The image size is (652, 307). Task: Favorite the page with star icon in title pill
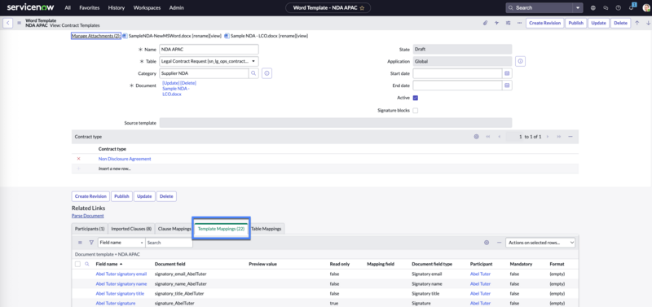(x=362, y=8)
